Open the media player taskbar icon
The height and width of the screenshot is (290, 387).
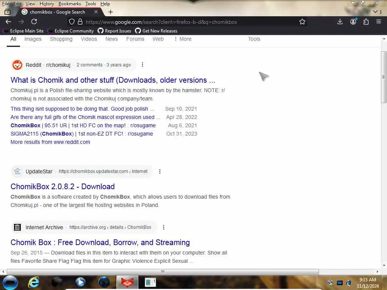pos(80,282)
